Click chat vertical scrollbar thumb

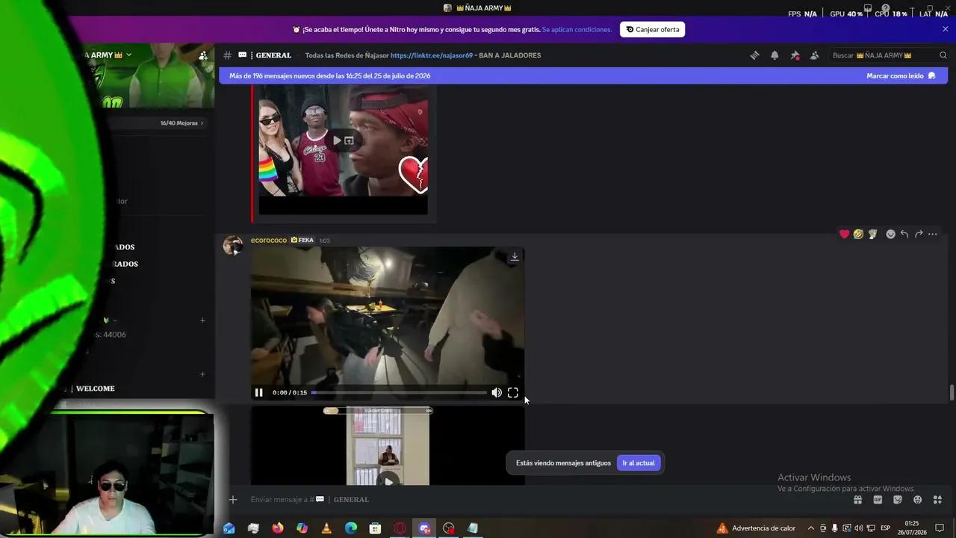pyautogui.click(x=952, y=393)
